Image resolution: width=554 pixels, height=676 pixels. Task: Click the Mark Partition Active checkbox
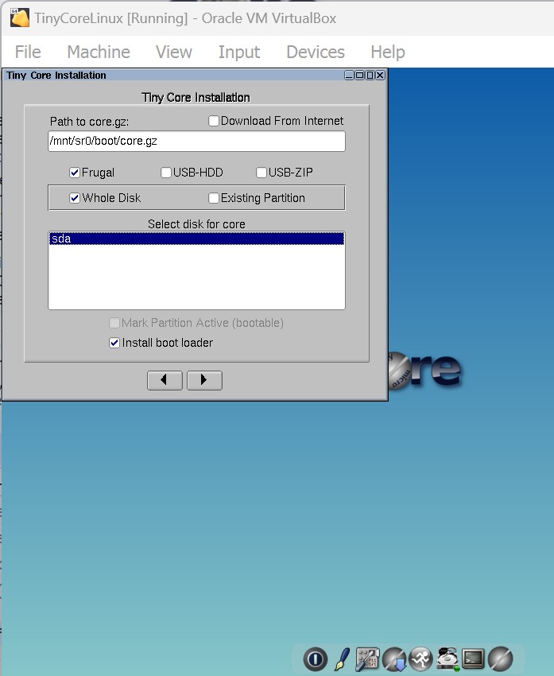114,323
